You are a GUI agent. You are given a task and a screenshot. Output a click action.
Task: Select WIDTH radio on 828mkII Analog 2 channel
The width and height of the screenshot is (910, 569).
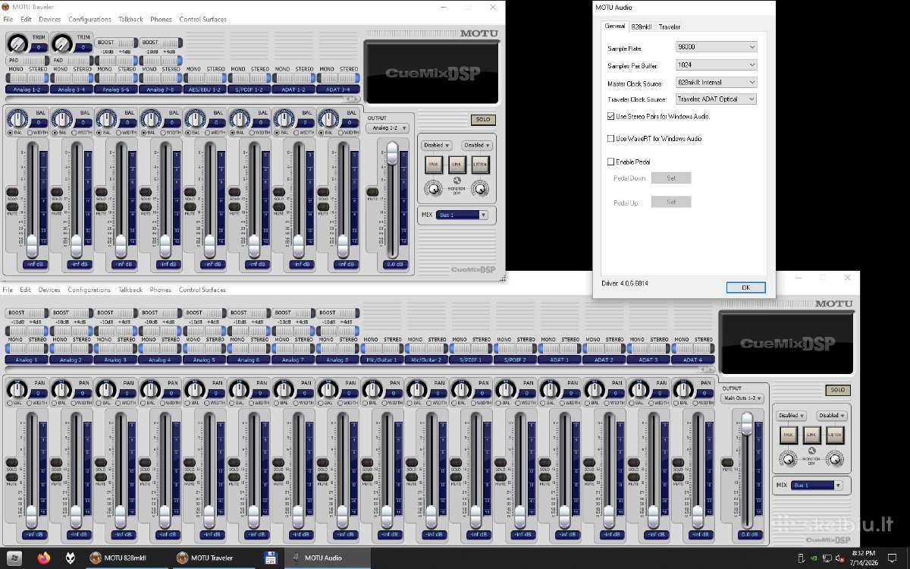coord(74,403)
